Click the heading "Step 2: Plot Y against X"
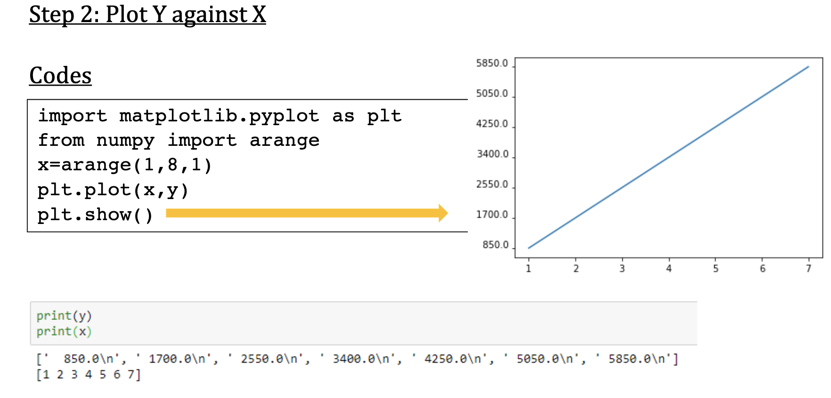Screen dimensions: 831x398 pos(147,15)
